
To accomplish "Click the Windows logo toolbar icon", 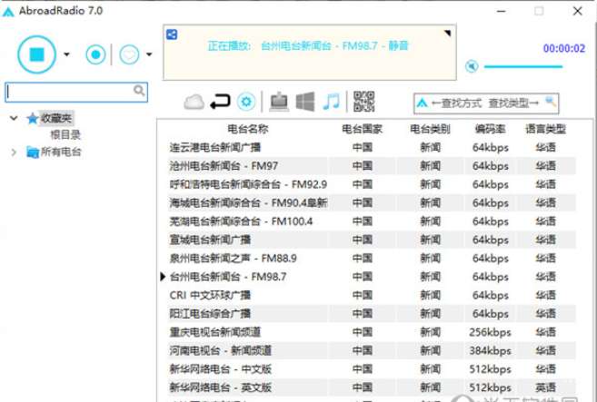I will pos(305,102).
